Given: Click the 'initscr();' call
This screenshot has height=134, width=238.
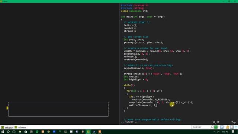Looking at the screenshot, I should click(x=131, y=25).
